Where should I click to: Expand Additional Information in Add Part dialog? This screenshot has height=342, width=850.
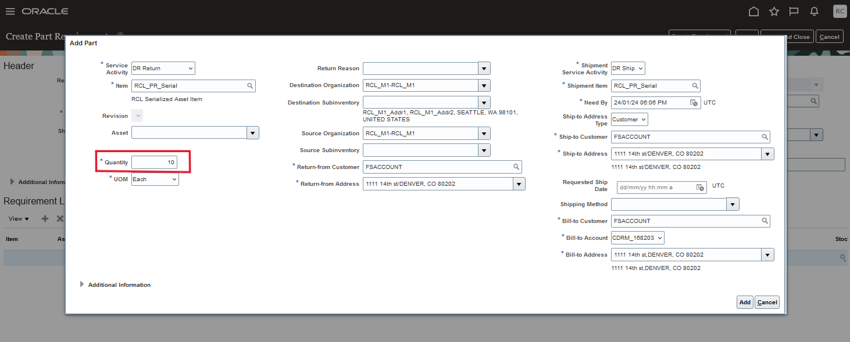[x=82, y=285]
